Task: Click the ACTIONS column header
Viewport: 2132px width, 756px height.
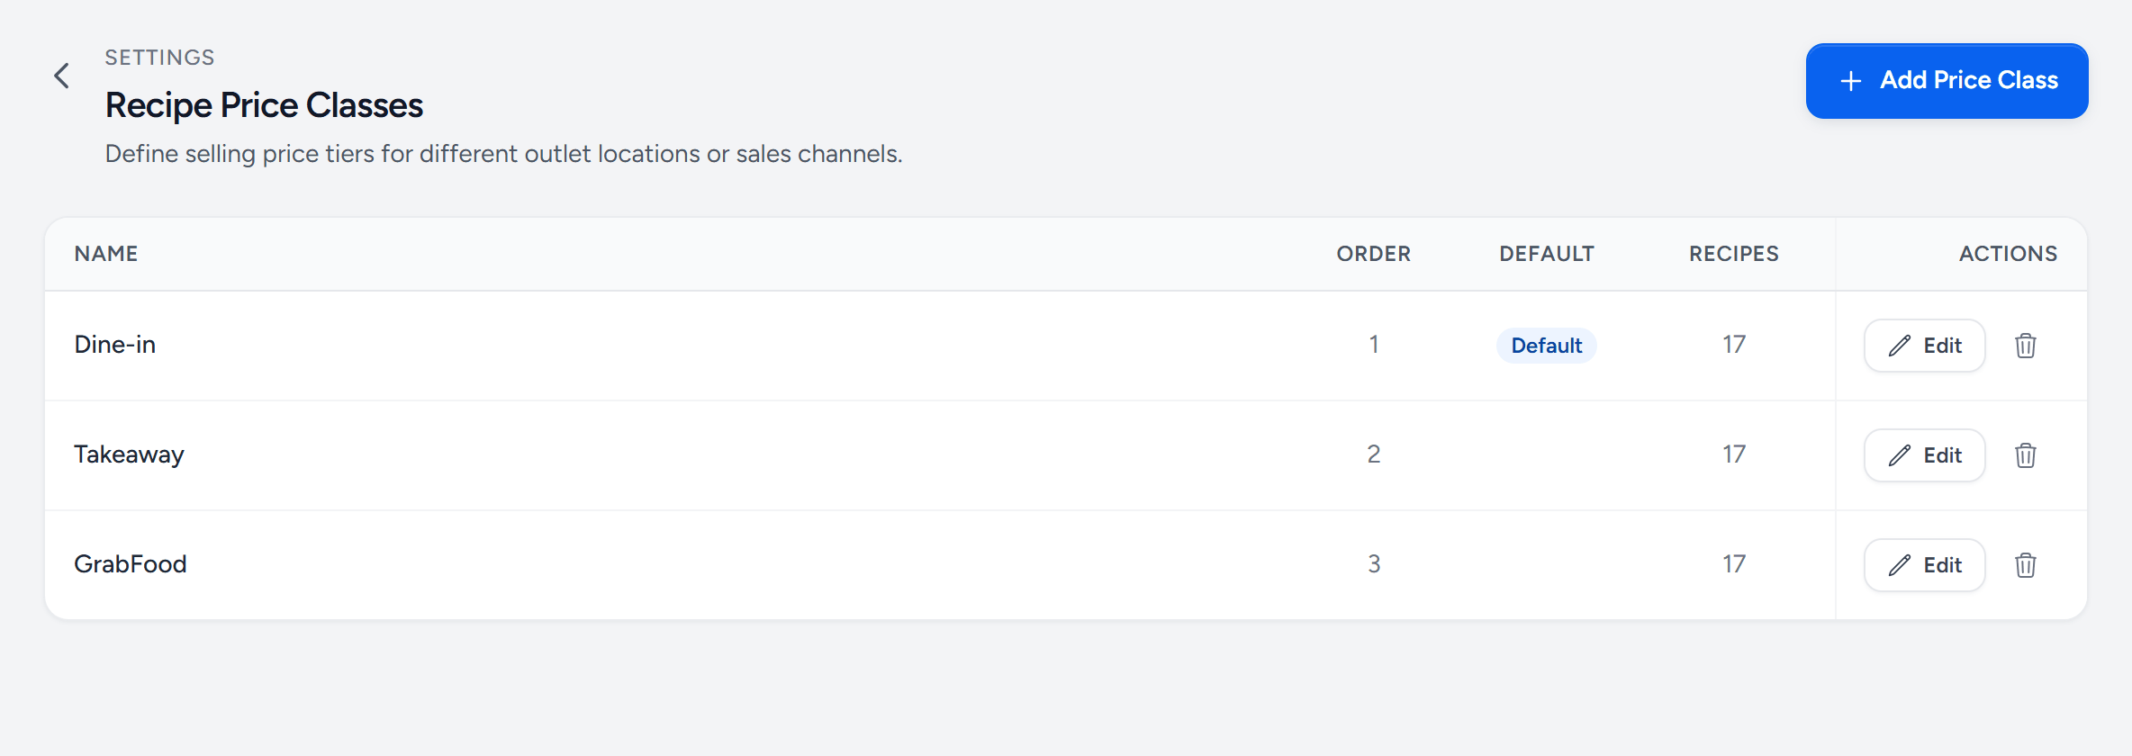Action: (2008, 254)
